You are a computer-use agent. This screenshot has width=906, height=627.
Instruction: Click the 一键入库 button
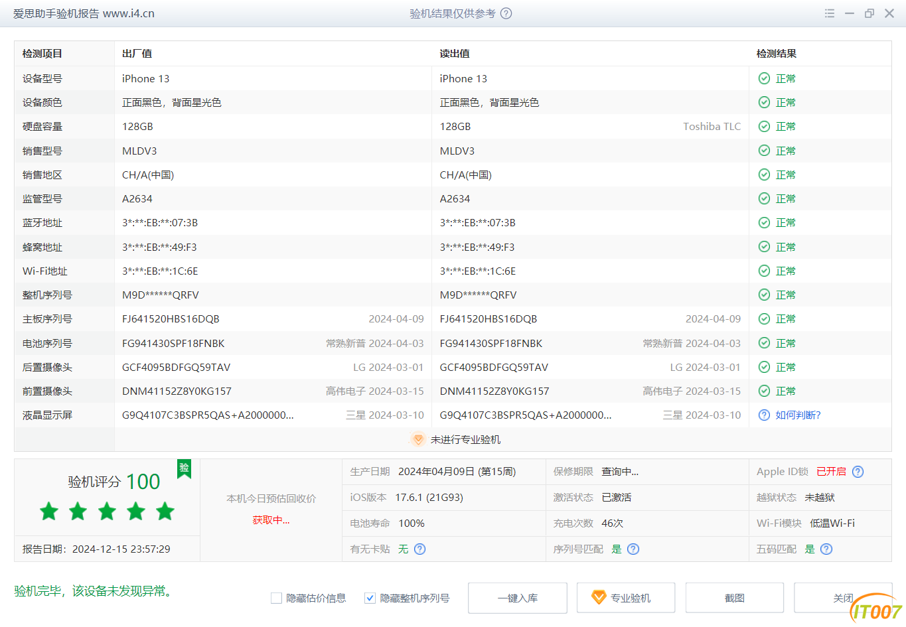(518, 598)
